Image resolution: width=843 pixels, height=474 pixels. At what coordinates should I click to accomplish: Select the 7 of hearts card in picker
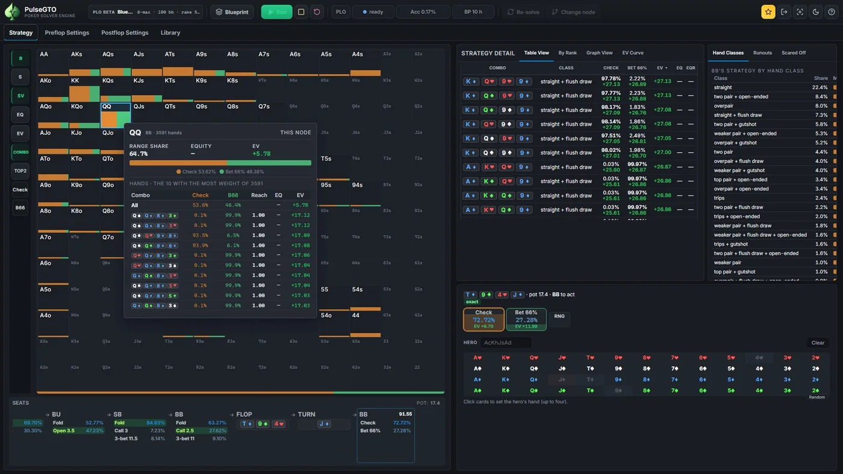click(675, 358)
